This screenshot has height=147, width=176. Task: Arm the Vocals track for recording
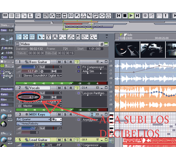pos(71,88)
